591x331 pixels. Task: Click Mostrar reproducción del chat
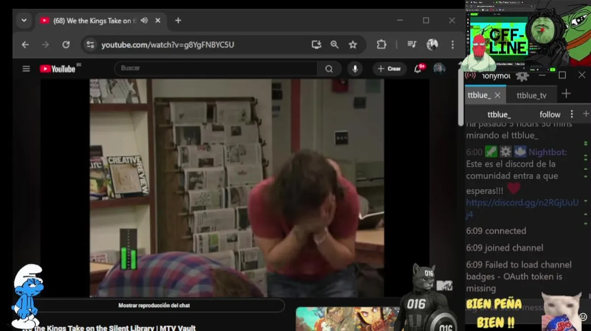pyautogui.click(x=154, y=305)
